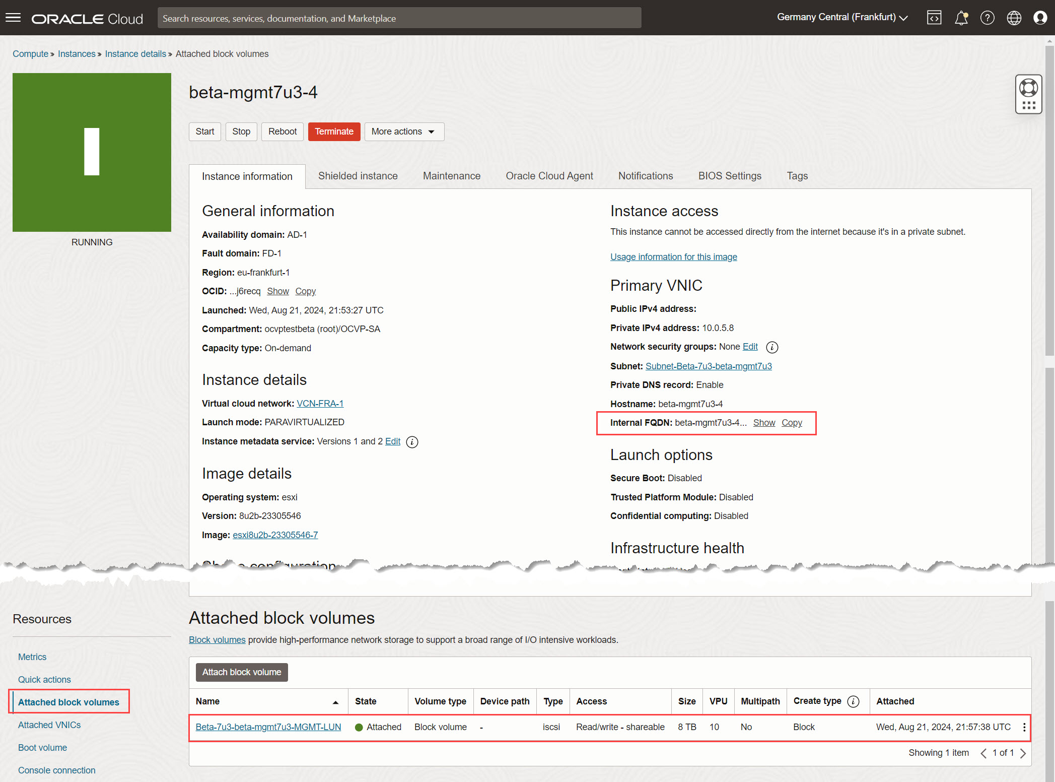Click info icon next to Network security groups
The height and width of the screenshot is (782, 1055).
click(x=771, y=347)
